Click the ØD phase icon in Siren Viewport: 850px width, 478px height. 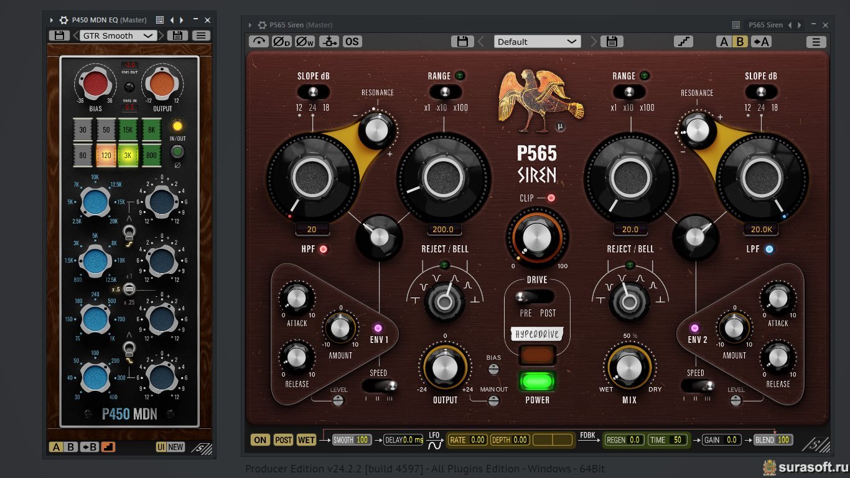(282, 42)
